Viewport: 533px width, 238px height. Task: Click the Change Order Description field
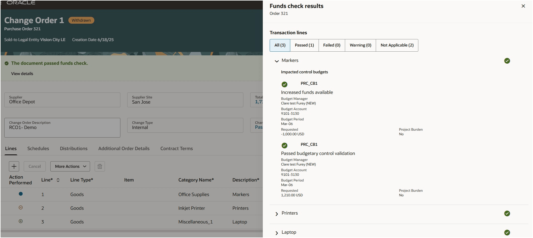[x=62, y=128]
